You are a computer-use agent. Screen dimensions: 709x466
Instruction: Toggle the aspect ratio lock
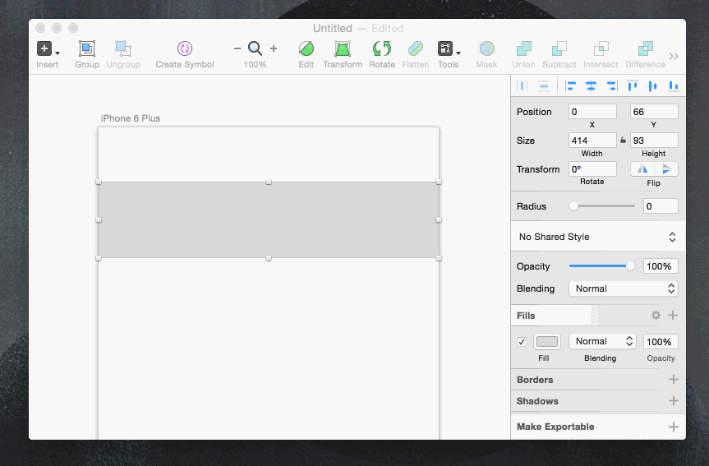point(623,141)
